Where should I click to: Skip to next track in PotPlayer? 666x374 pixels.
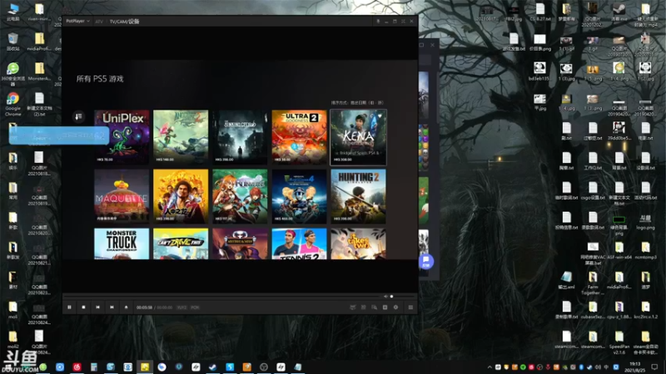pos(112,307)
